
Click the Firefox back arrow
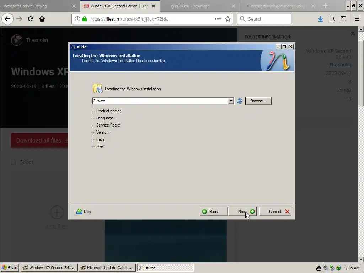coord(7,19)
